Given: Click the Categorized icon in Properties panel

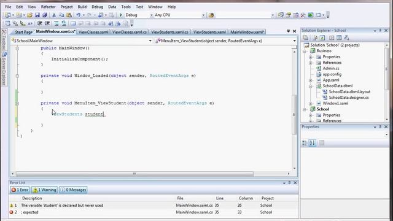Looking at the screenshot, I should 305,143.
